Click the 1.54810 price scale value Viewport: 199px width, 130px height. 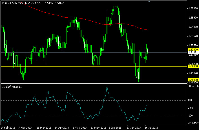click(193, 27)
